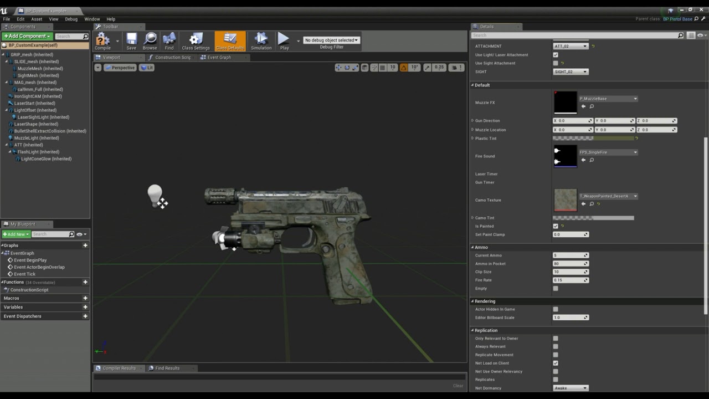Open the Asset menu

pos(37,19)
